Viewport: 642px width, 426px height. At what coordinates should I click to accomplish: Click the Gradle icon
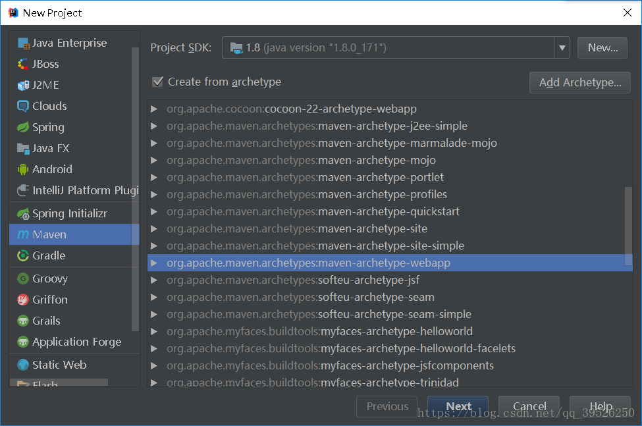tap(23, 255)
